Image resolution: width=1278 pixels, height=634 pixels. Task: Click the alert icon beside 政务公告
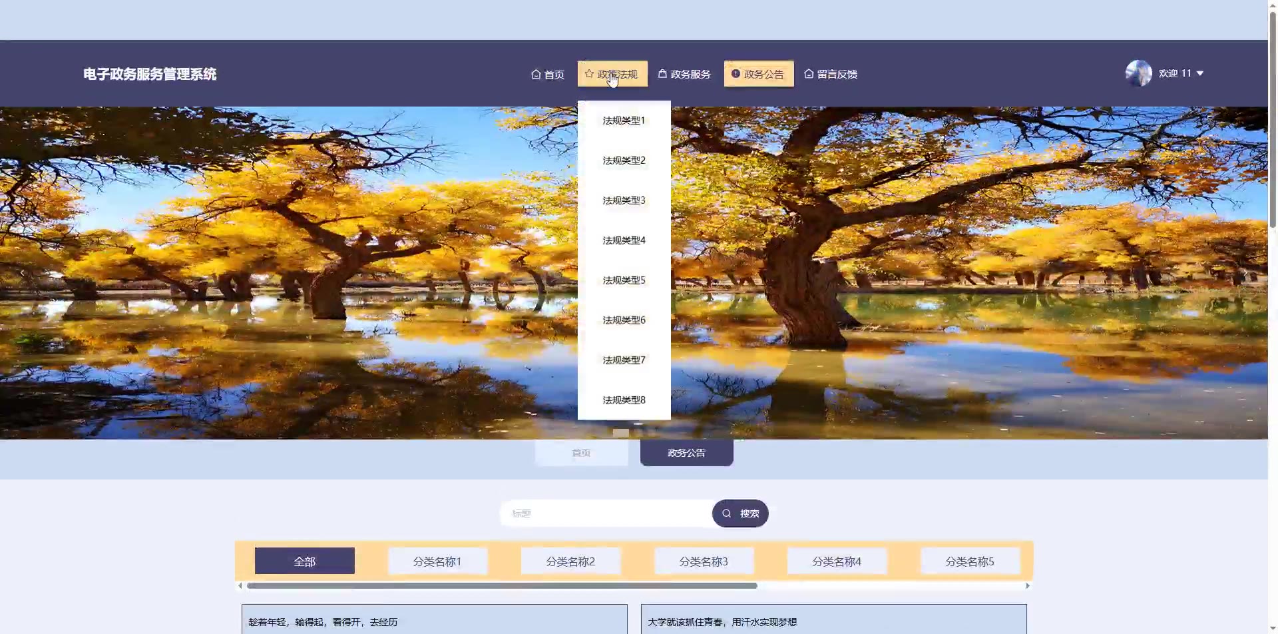(x=736, y=73)
